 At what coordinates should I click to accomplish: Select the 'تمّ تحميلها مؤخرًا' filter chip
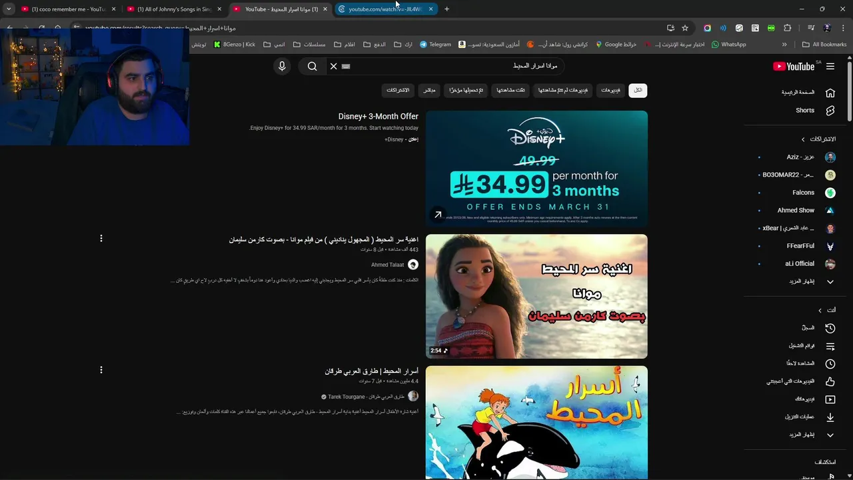(466, 90)
